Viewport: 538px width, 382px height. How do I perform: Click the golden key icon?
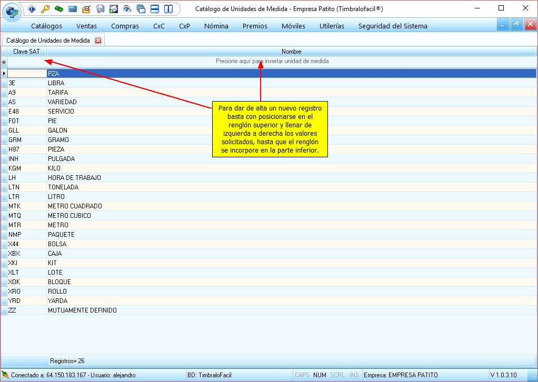click(45, 9)
